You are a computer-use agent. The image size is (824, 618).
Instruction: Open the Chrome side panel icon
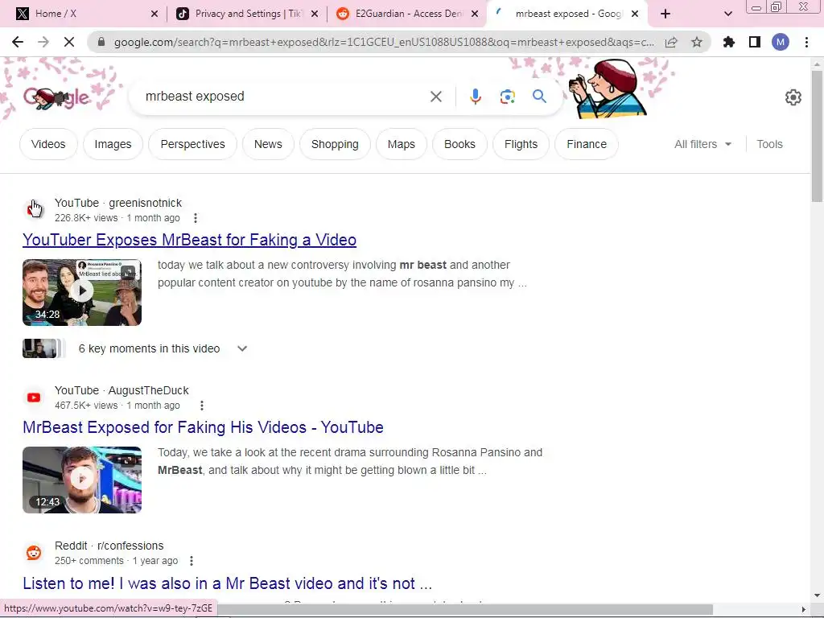[x=755, y=42]
